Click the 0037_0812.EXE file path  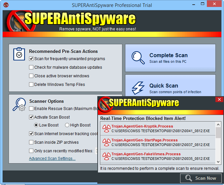tap(161, 145)
